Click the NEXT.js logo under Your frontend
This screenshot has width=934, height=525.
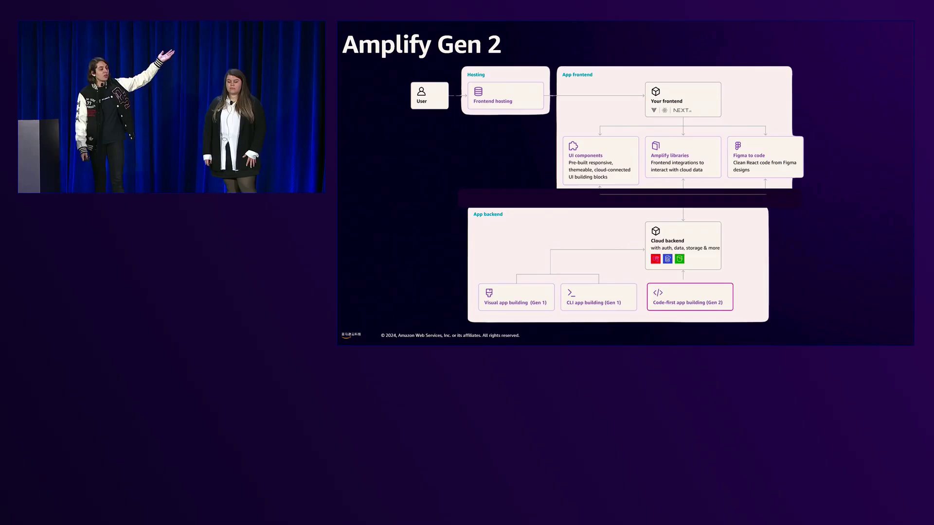(x=682, y=110)
